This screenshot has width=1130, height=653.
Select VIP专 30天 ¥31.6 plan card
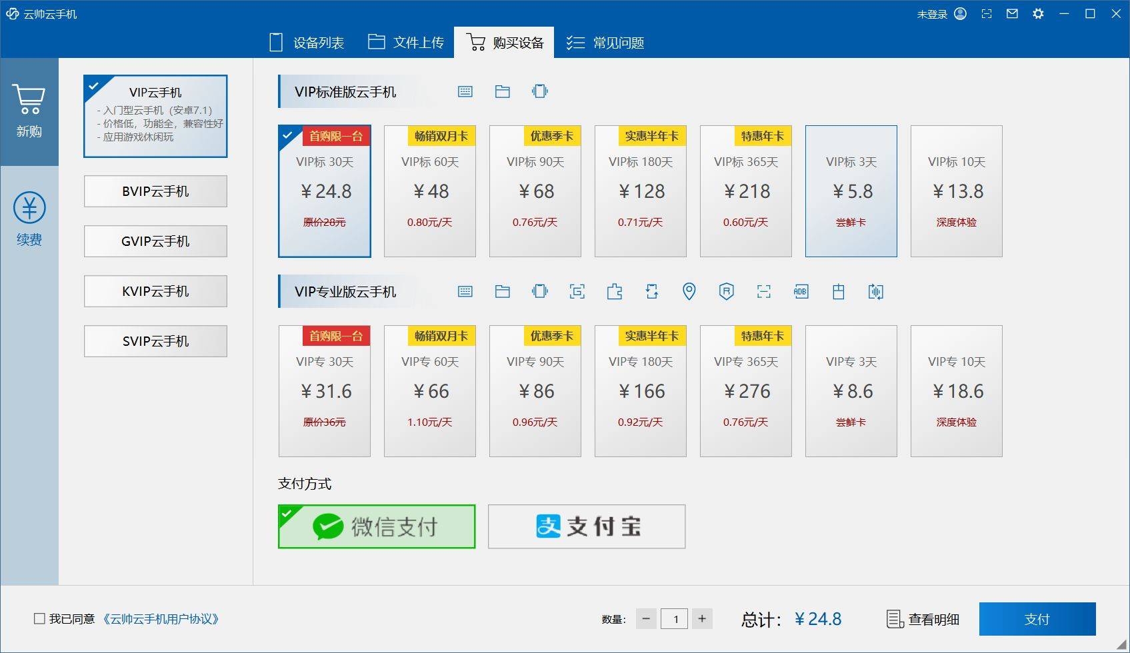click(325, 391)
